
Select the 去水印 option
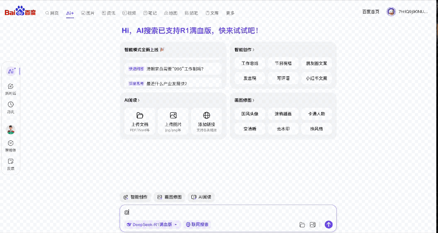(x=283, y=129)
